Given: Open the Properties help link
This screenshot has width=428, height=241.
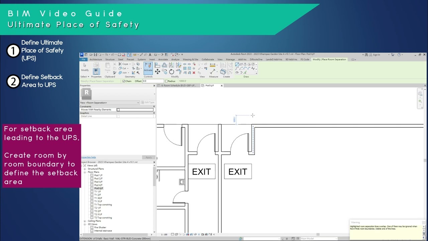Looking at the screenshot, I should coord(88,157).
